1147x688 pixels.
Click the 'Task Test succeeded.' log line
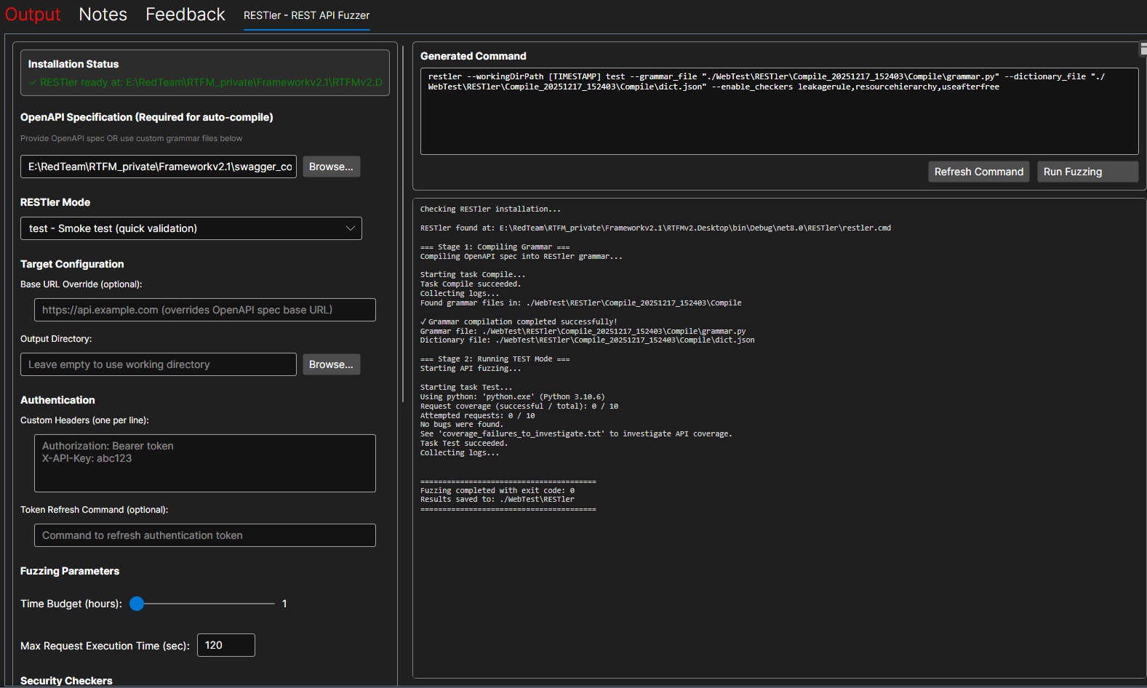coord(464,444)
